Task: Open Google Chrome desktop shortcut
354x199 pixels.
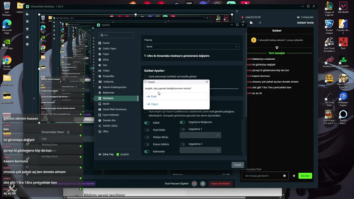Action: [x=7, y=63]
